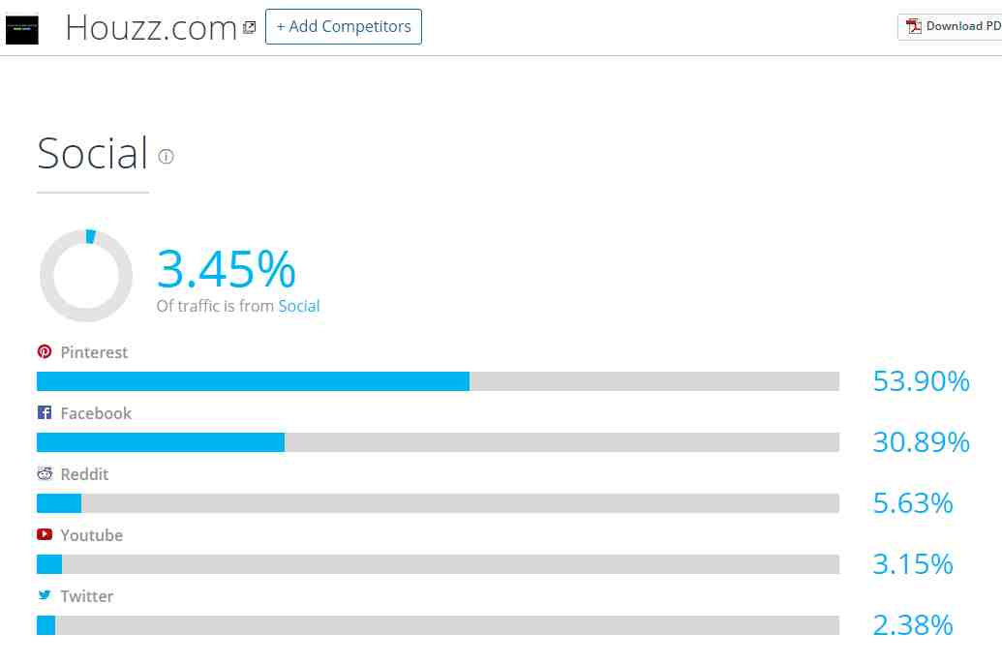1002x664 pixels.
Task: Click the PDF file icon
Action: 913,26
